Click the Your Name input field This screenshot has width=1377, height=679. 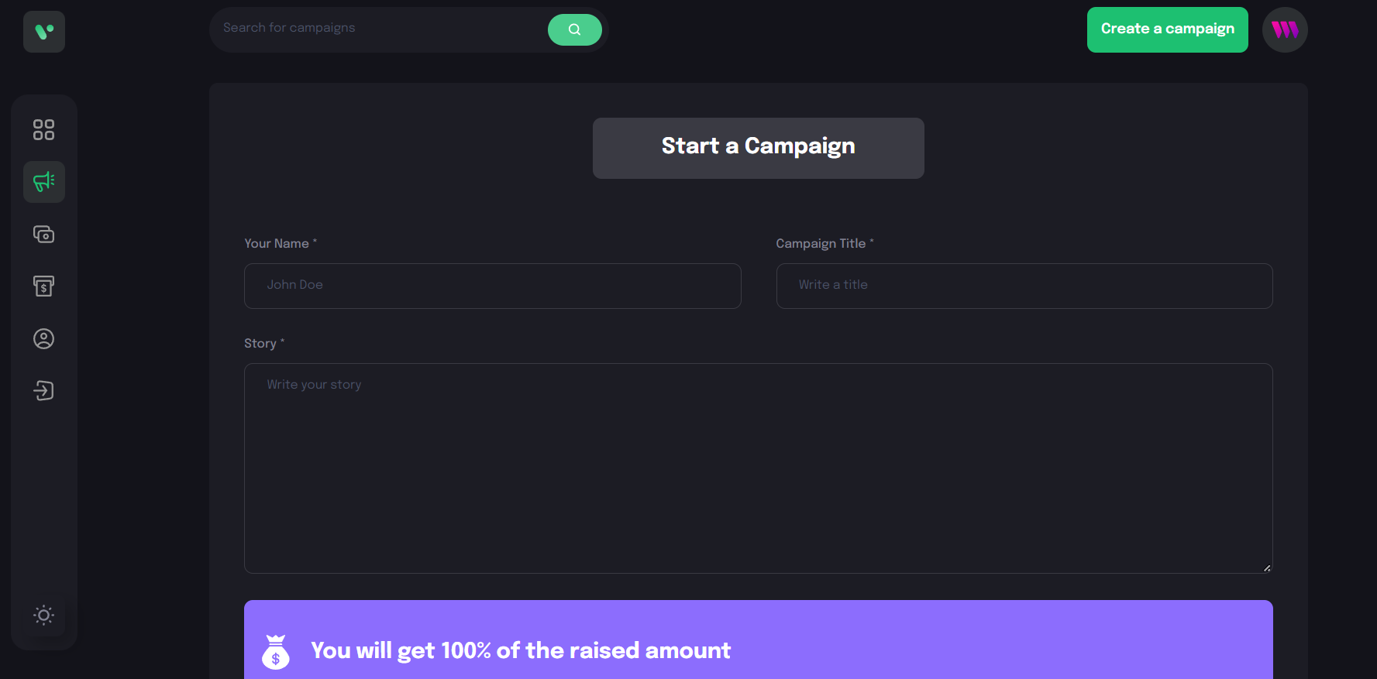point(492,286)
